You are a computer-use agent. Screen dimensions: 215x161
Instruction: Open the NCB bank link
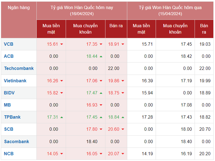9,154
